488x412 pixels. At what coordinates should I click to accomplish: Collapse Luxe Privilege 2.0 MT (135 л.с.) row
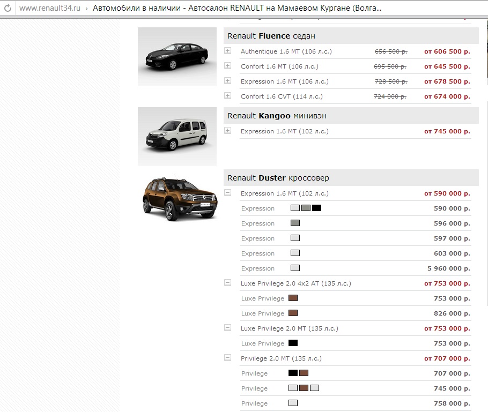tap(228, 328)
